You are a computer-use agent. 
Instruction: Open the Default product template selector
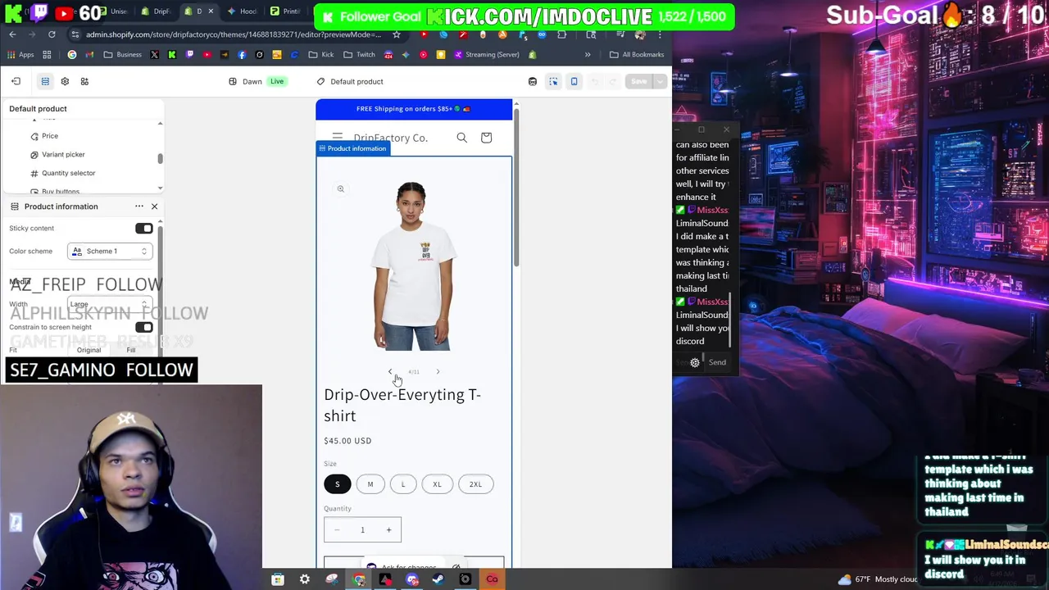(350, 81)
